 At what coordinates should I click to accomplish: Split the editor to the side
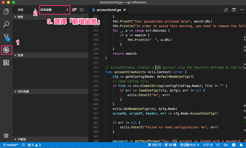[x=234, y=10]
